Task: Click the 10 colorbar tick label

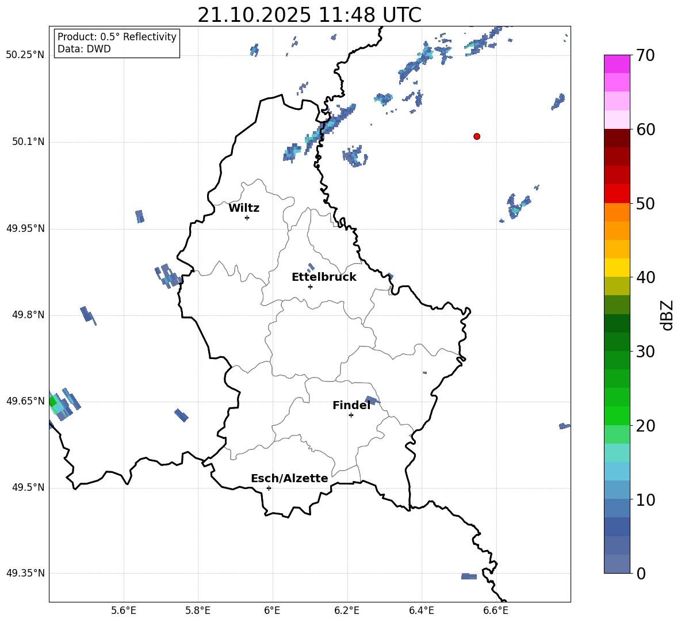Action: tap(645, 499)
